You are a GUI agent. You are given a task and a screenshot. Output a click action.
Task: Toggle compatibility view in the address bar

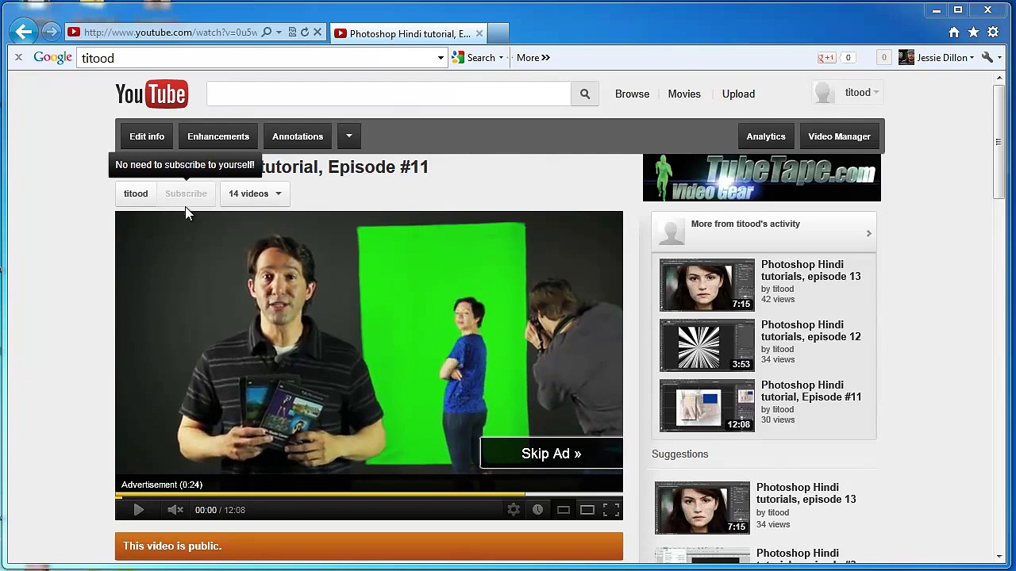(x=292, y=33)
